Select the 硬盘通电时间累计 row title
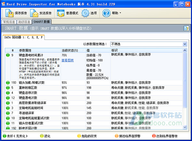 pos(31,55)
